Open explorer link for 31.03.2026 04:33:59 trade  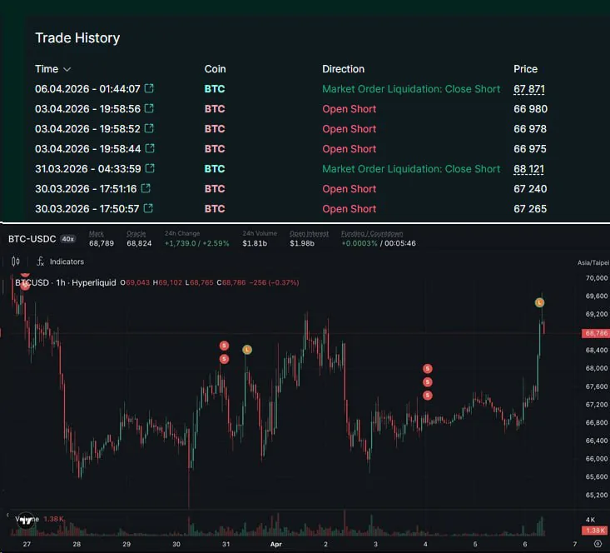(x=149, y=169)
